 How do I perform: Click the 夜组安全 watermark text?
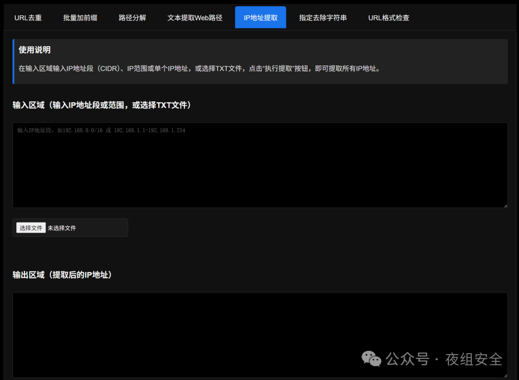pyautogui.click(x=475, y=359)
